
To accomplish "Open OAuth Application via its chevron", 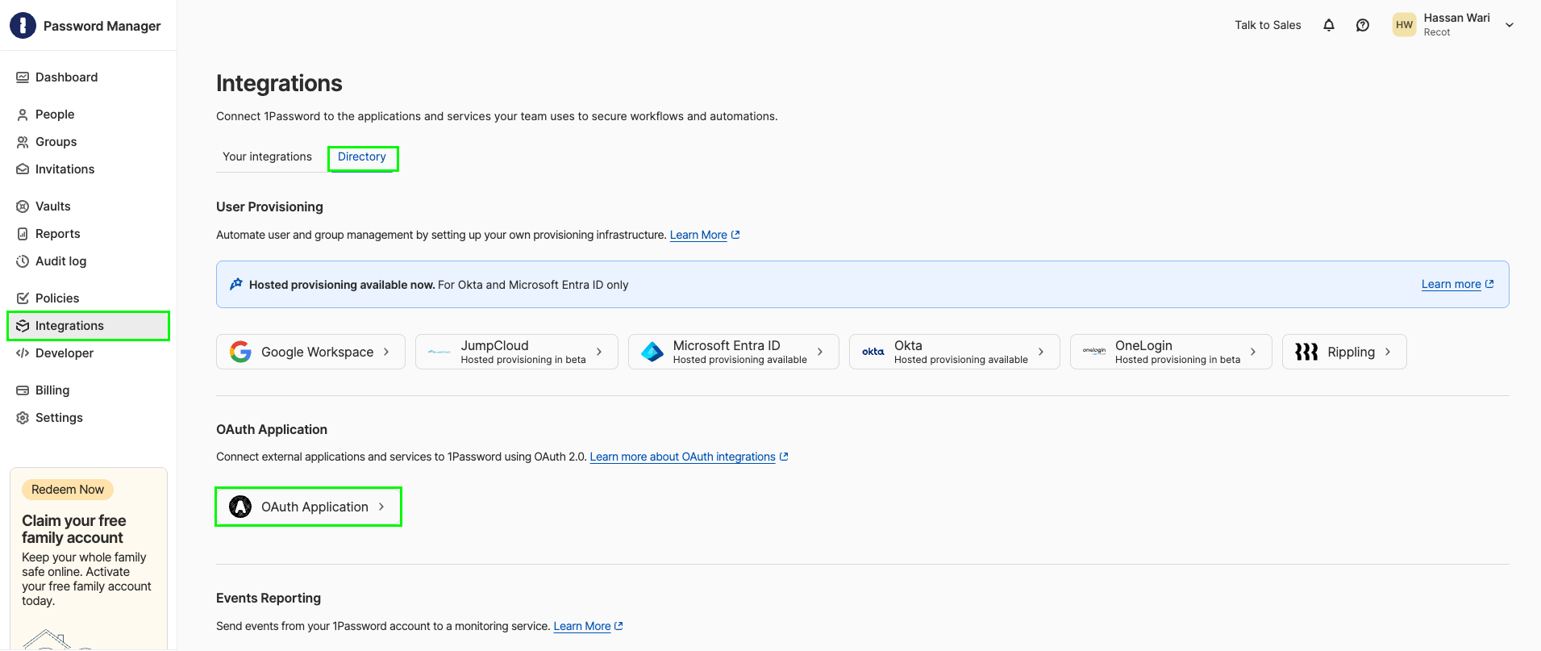I will [x=381, y=507].
